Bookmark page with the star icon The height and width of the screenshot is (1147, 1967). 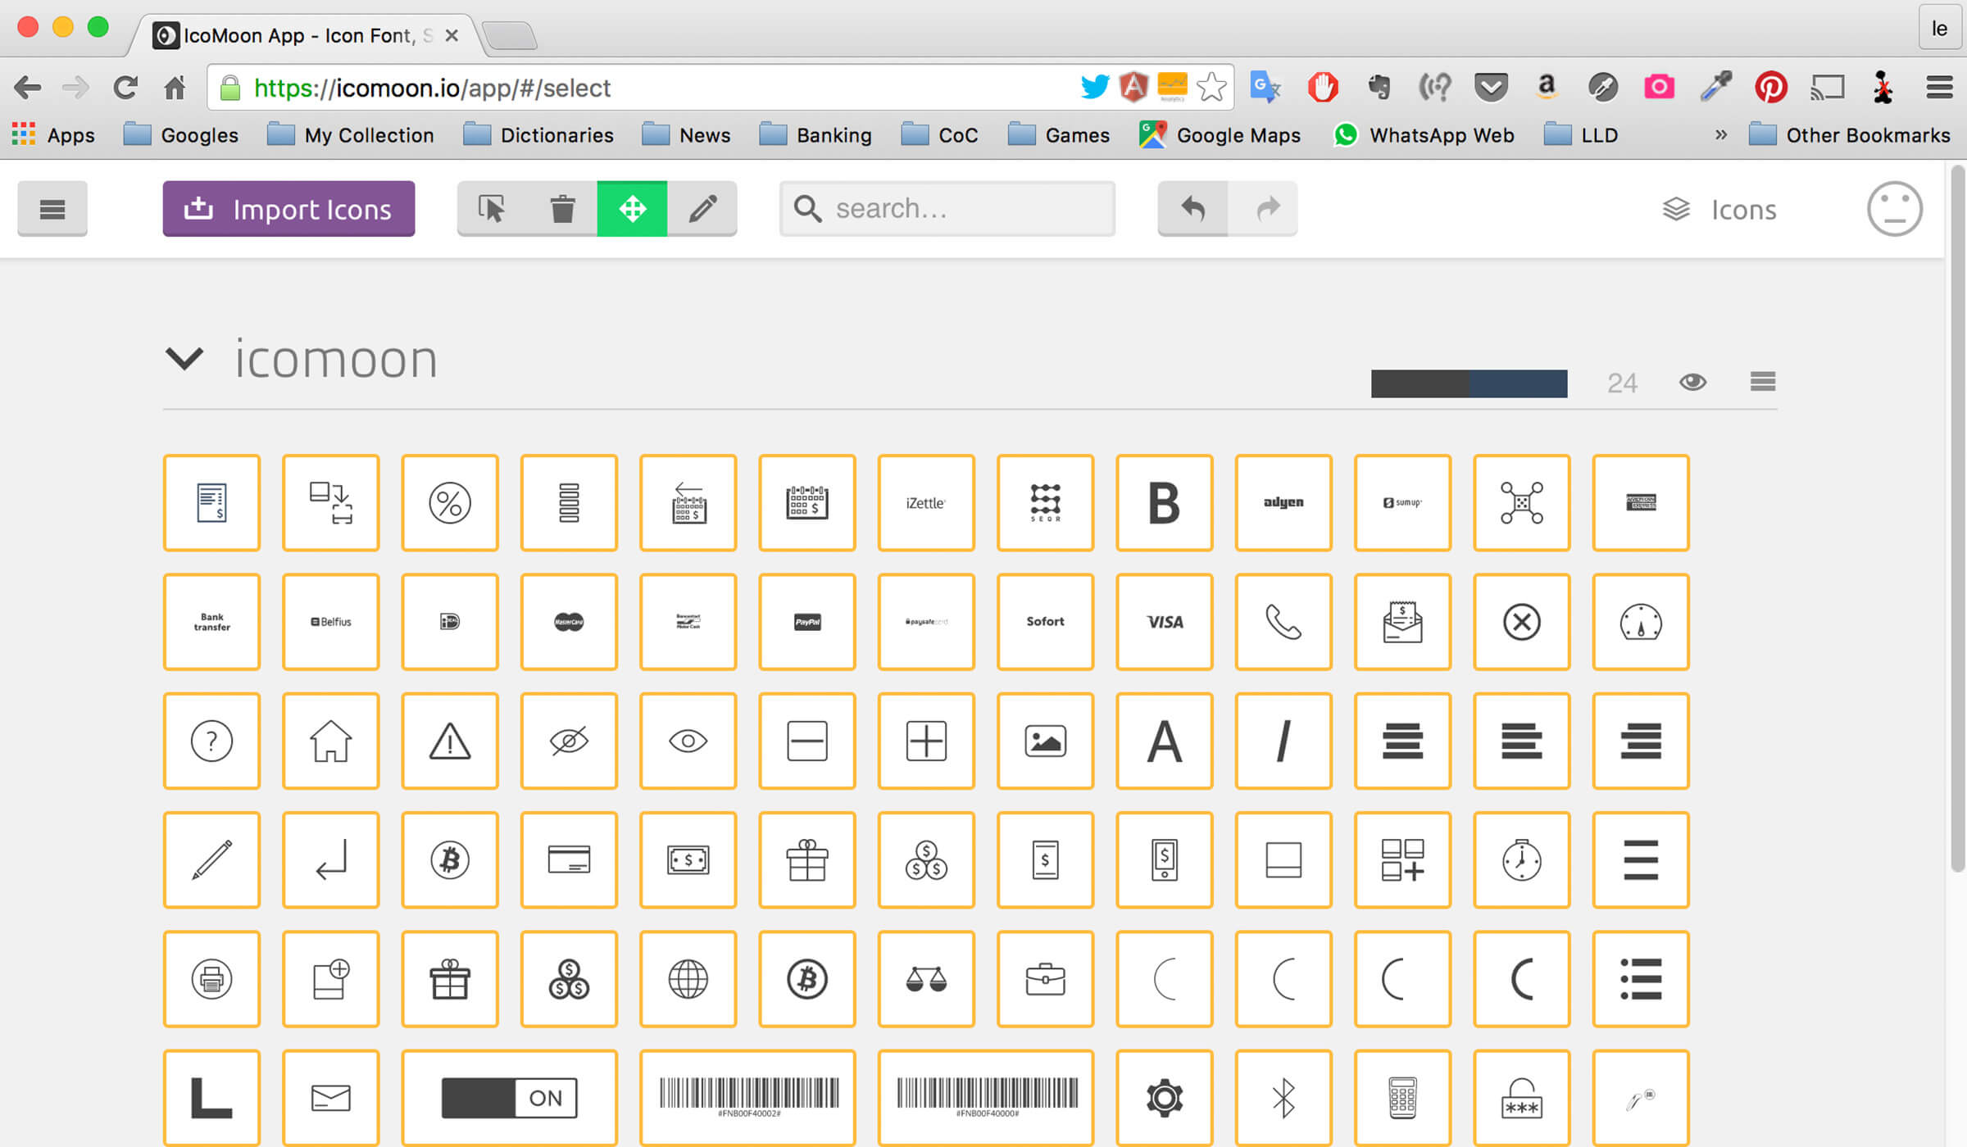click(1211, 87)
